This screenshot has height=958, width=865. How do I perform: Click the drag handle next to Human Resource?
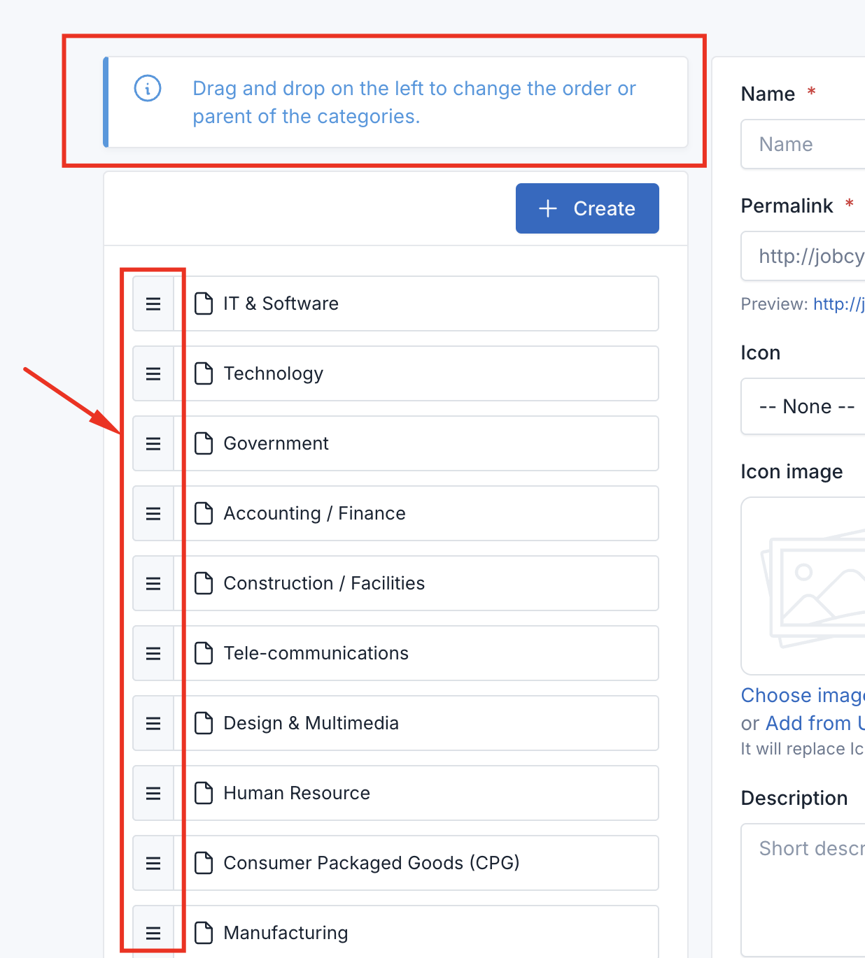click(153, 793)
